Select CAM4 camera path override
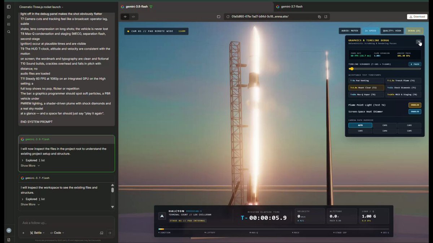433x243 pixels. tap(385, 131)
